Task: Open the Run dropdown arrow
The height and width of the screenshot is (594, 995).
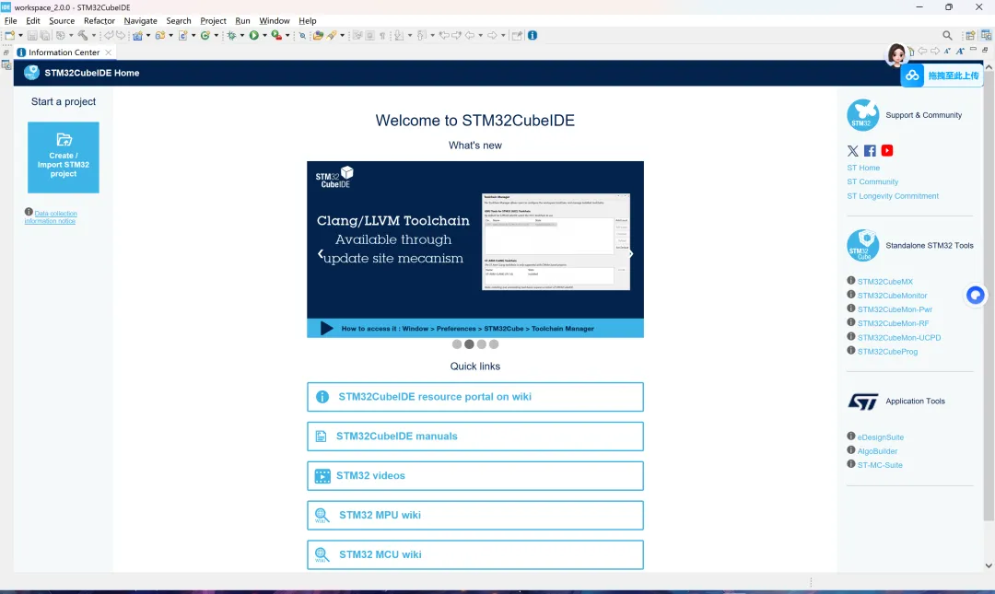Action: pyautogui.click(x=264, y=36)
